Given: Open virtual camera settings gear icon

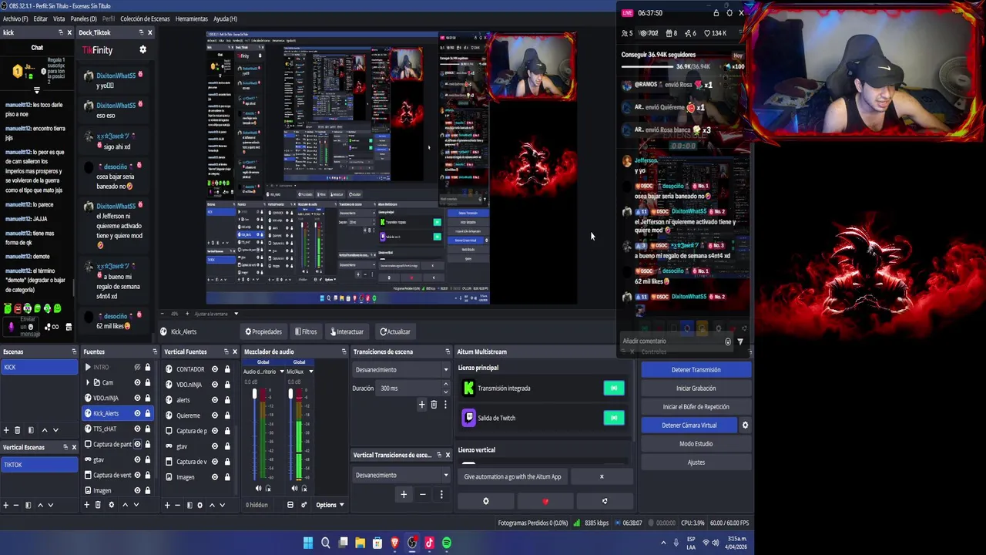Looking at the screenshot, I should (745, 425).
